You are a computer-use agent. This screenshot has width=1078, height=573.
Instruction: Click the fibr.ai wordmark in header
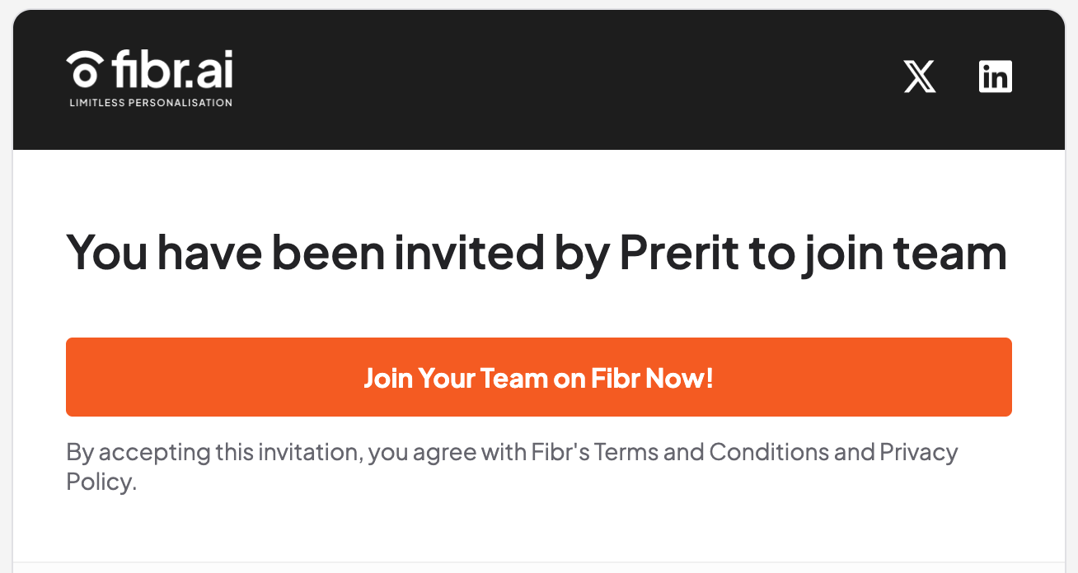point(173,68)
